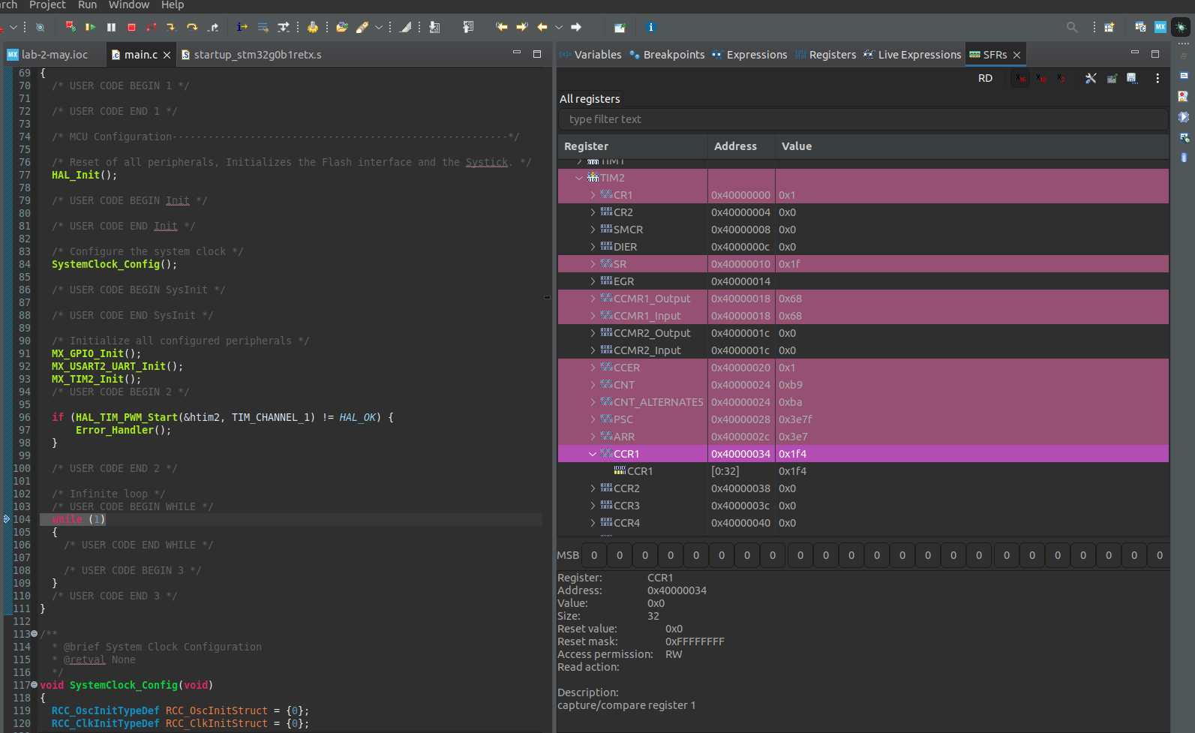Screen dimensions: 1195x733
Task: Toggle the breakpoint marker at line 104
Action: 7,519
